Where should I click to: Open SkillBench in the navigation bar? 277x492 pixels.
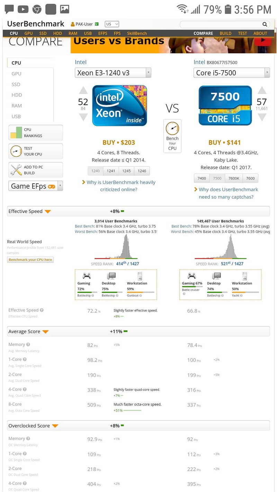[x=137, y=34]
